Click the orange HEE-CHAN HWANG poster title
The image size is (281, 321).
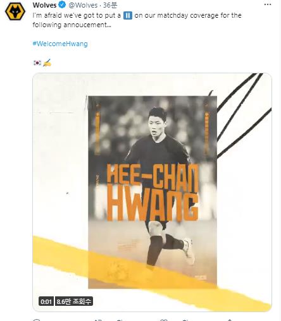pos(153,192)
